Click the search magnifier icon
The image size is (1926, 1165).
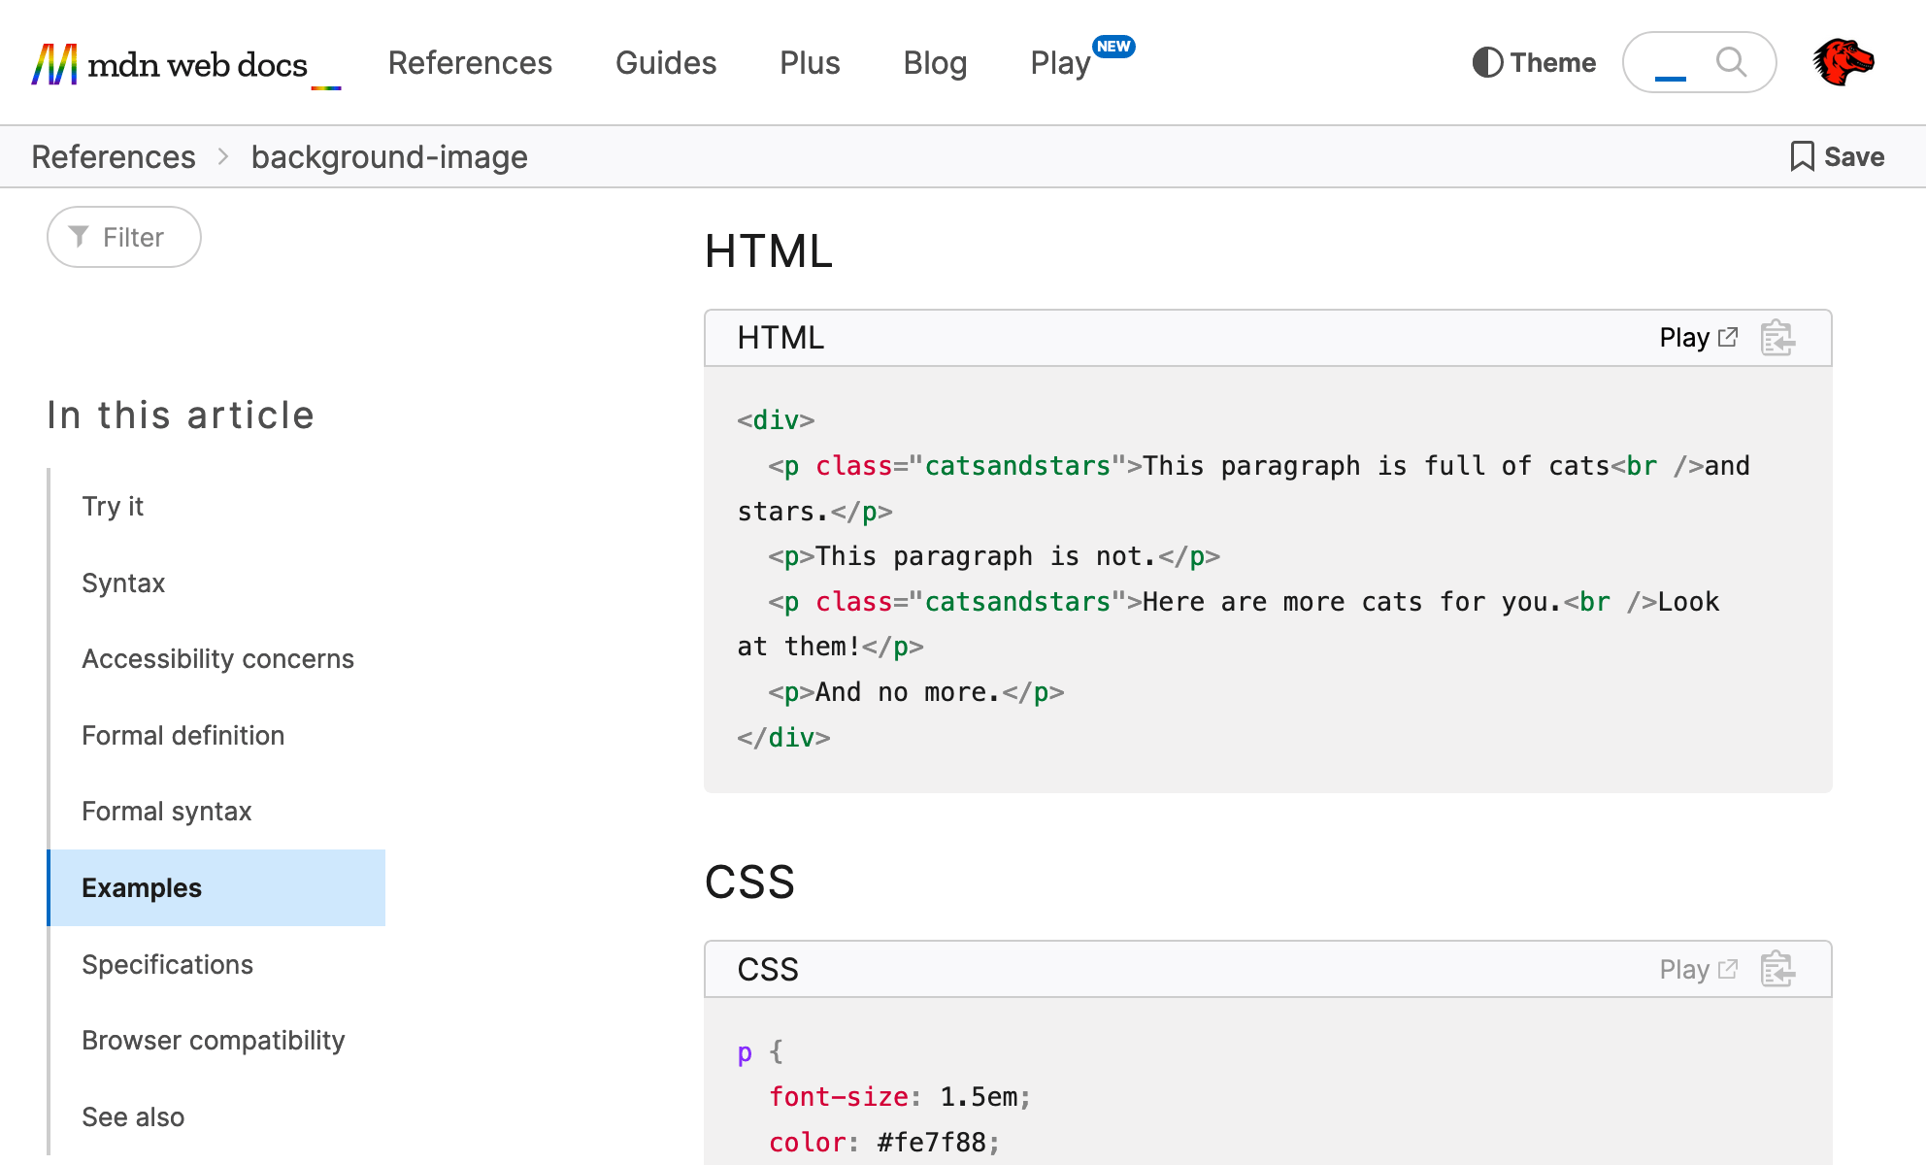coord(1731,62)
